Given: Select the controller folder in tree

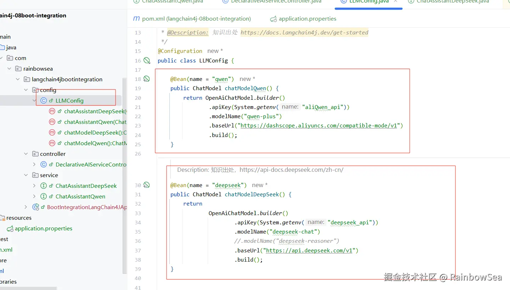Looking at the screenshot, I should click(53, 154).
